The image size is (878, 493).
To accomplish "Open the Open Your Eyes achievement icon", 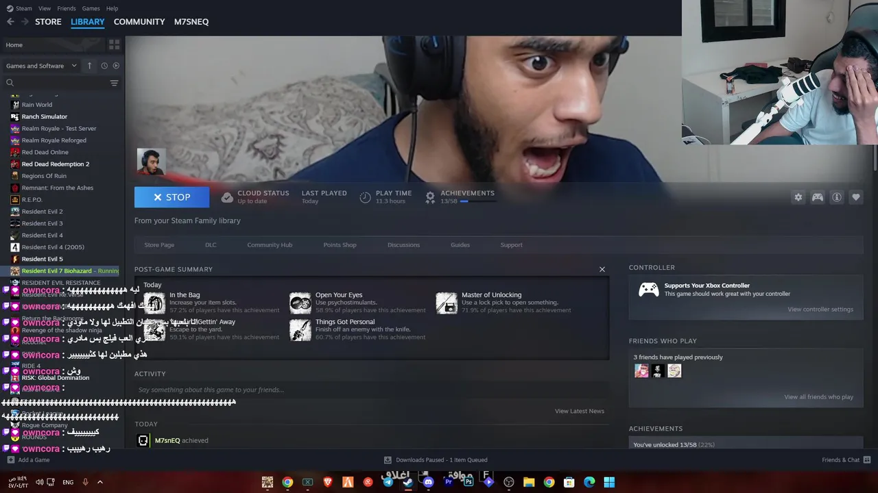I will [x=300, y=303].
